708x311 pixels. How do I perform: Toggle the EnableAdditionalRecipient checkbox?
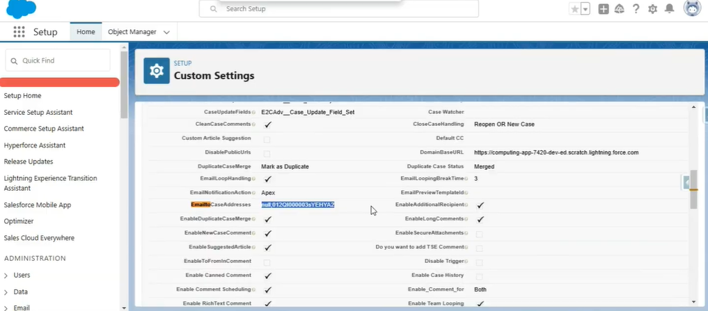(480, 205)
